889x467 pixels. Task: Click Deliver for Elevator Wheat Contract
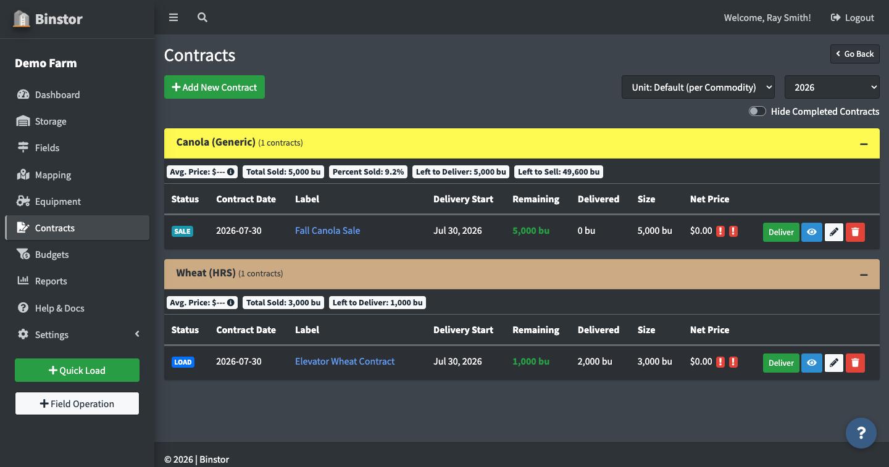click(x=781, y=363)
